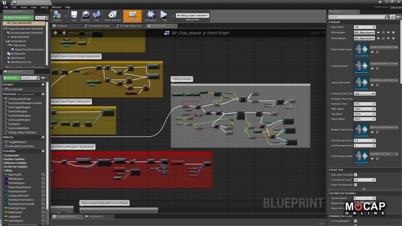Open Browse in the toolbar
The height and width of the screenshot is (226, 402).
tap(85, 16)
